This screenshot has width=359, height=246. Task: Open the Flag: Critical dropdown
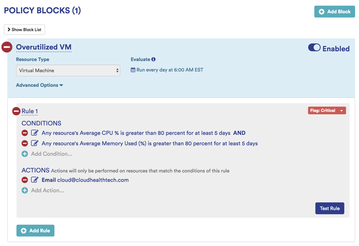click(327, 110)
